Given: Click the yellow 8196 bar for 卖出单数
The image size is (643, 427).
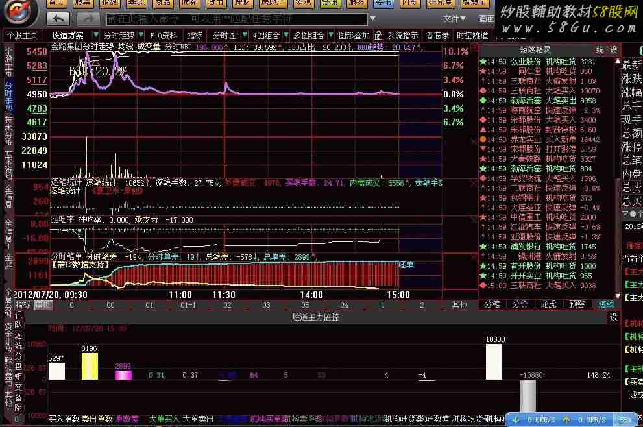Looking at the screenshot, I should 90,366.
